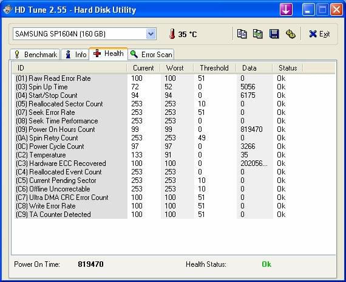Click the copy screenshot to clipboard icon
346x282 pixels.
(258, 34)
